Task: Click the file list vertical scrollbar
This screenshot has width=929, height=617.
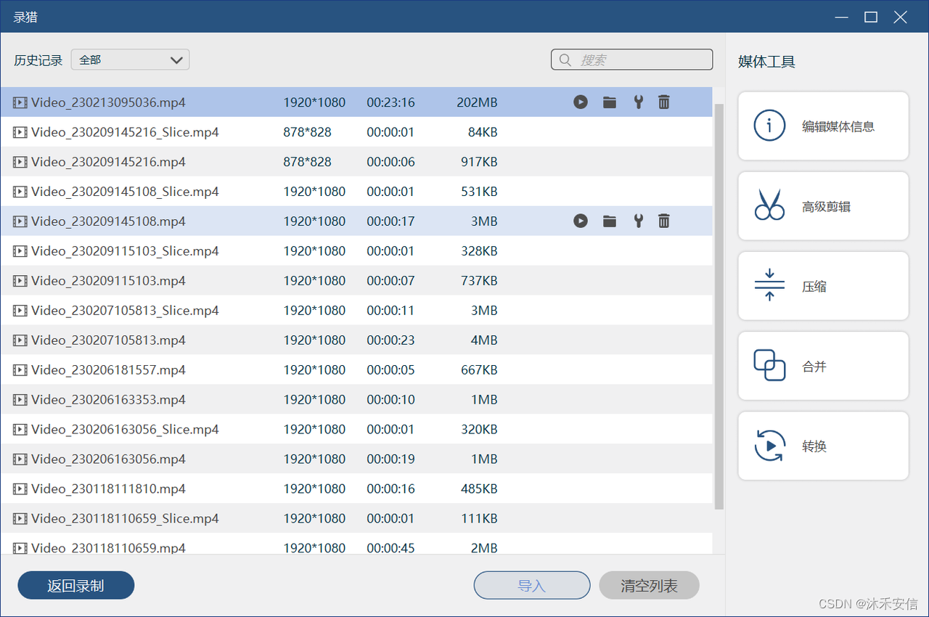Action: [x=719, y=306]
